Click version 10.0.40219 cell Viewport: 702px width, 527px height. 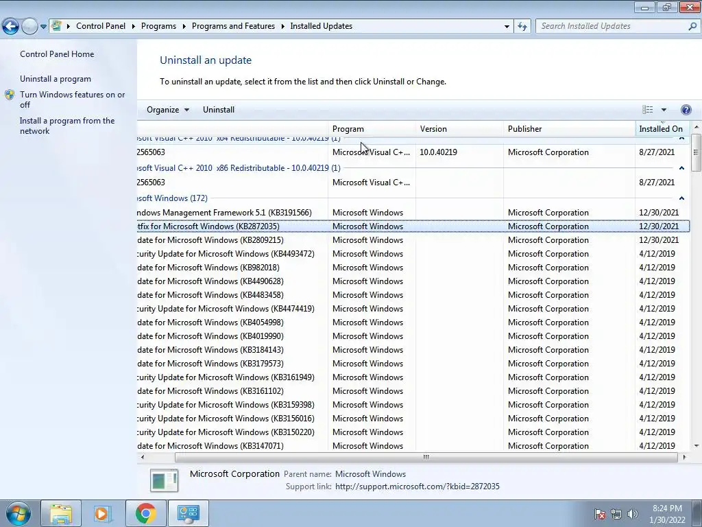coord(438,152)
